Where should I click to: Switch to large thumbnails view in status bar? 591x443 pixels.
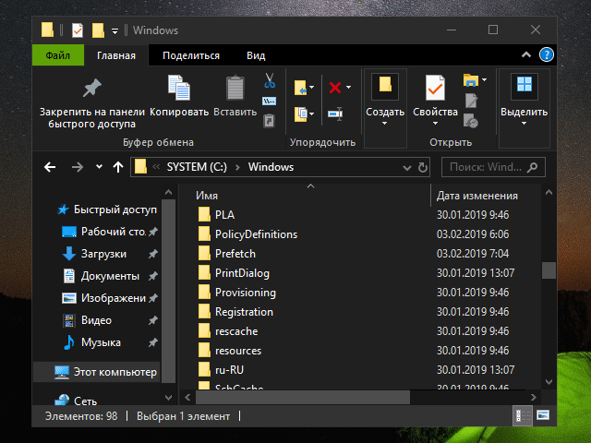click(543, 415)
